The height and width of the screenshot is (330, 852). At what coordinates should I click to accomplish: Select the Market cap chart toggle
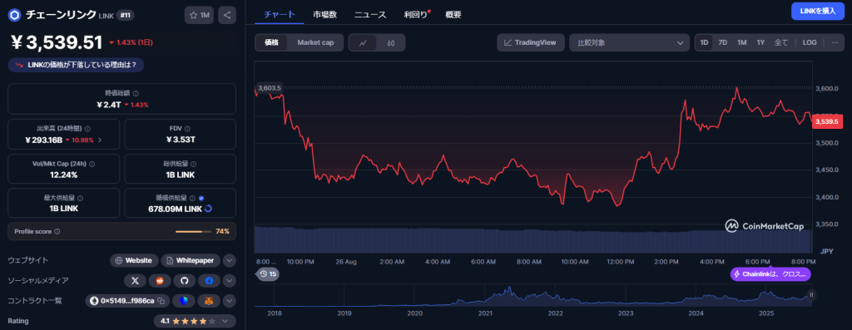pyautogui.click(x=315, y=42)
